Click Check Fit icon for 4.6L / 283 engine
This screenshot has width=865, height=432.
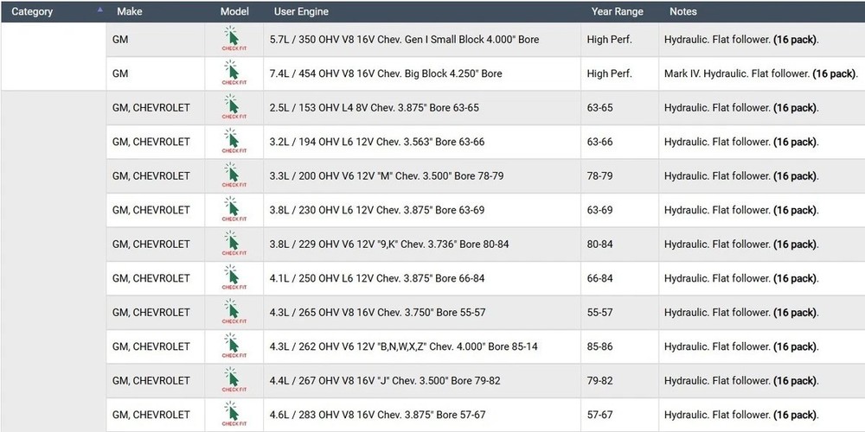[231, 414]
